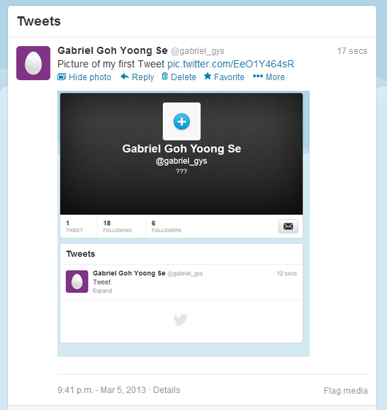Screen dimensions: 387x410
Task: Click the 17 secs timestamp
Action: [352, 51]
